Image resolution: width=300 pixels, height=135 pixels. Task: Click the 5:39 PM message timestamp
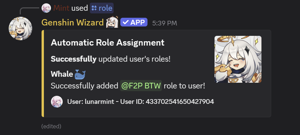coord(164,23)
